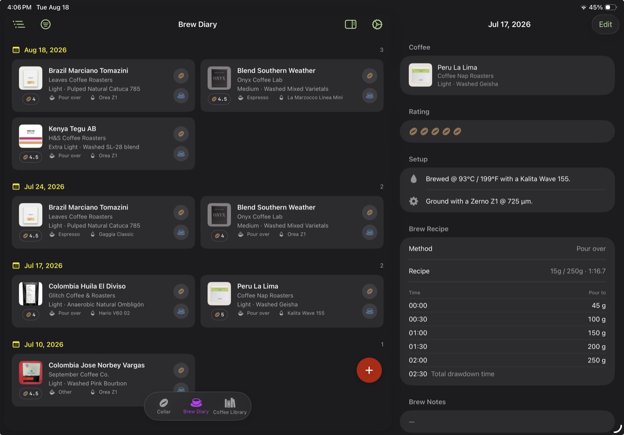
Task: Select the Method Pour over row
Action: (x=507, y=249)
